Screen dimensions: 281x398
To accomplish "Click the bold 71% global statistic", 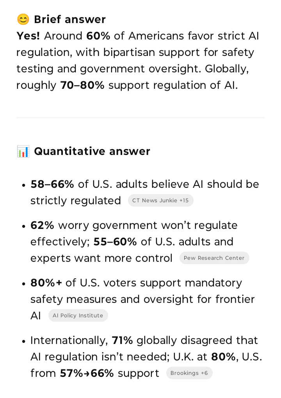I will point(122,340).
